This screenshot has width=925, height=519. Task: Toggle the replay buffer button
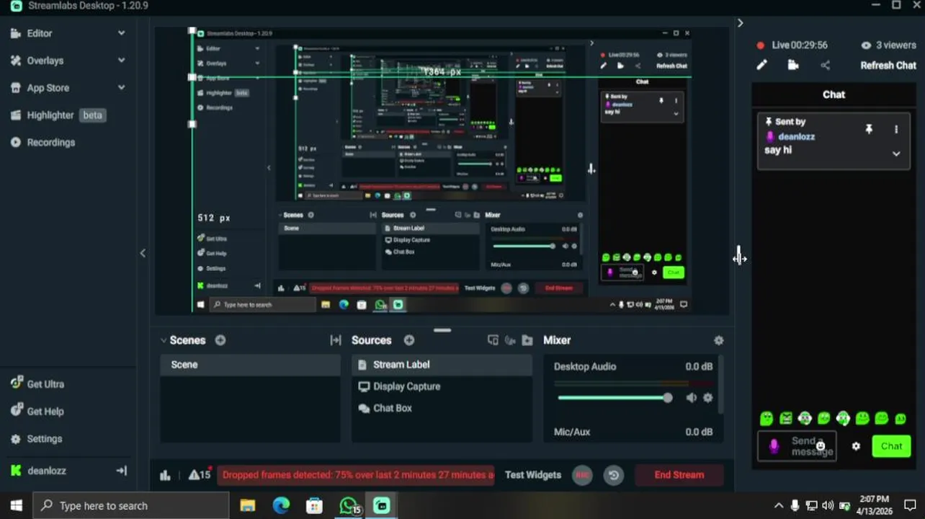click(614, 475)
